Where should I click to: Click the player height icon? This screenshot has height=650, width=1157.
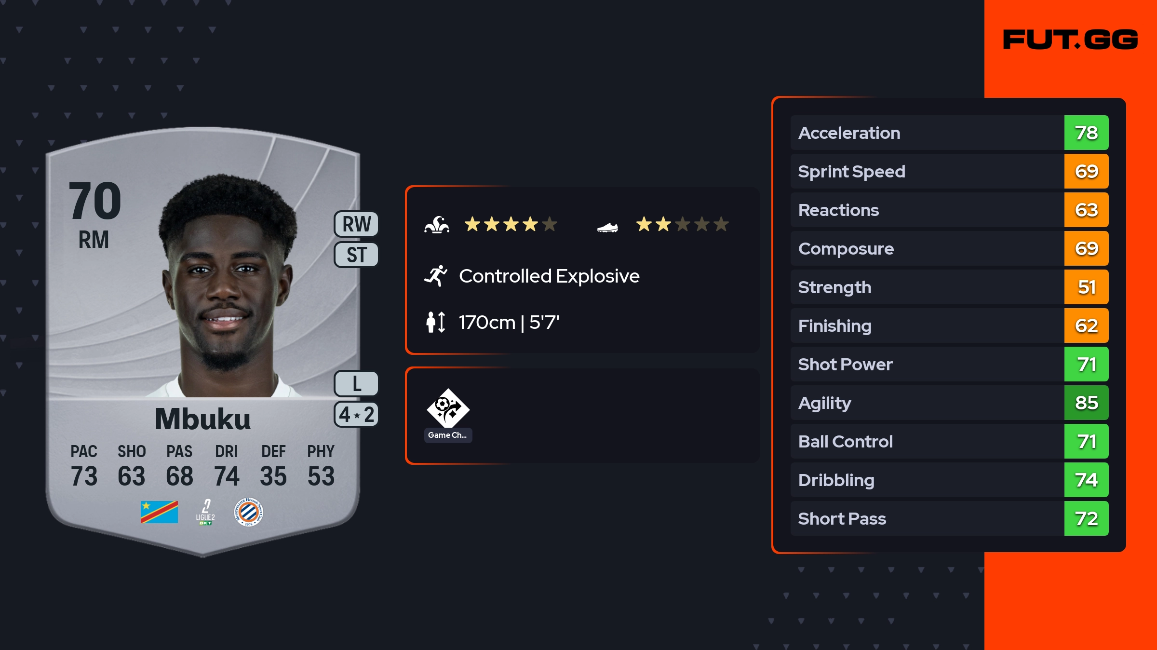(x=436, y=322)
